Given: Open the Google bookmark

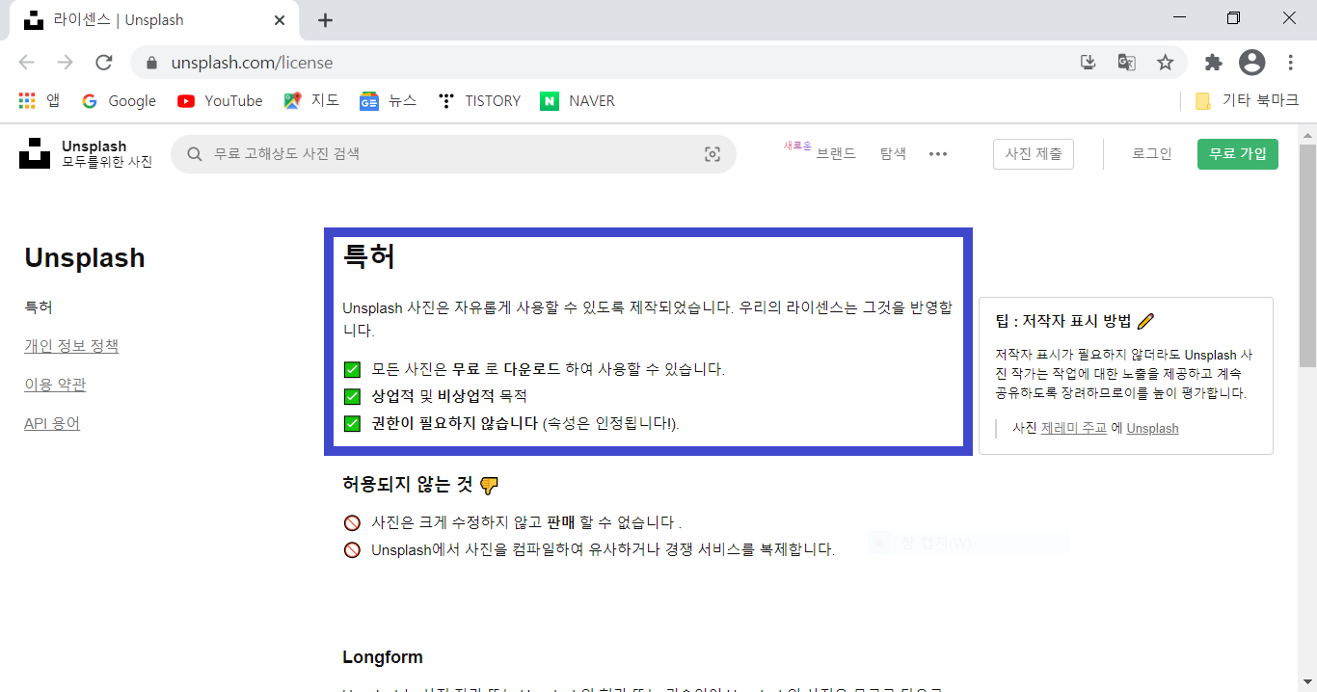Looking at the screenshot, I should tap(119, 100).
